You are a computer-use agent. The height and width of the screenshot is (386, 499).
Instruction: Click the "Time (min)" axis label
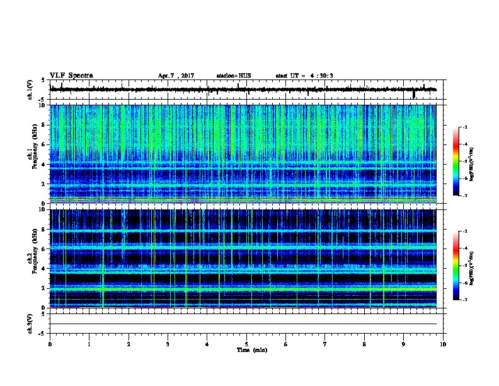[252, 350]
